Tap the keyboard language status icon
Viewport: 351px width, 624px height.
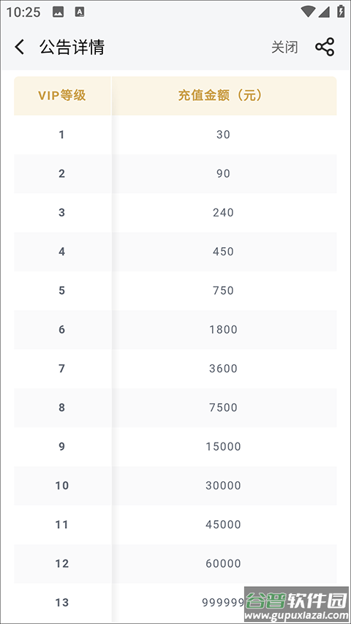(80, 12)
